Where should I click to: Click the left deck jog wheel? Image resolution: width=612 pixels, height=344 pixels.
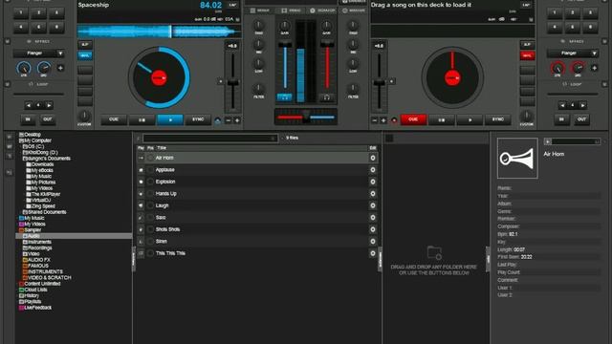(x=160, y=77)
